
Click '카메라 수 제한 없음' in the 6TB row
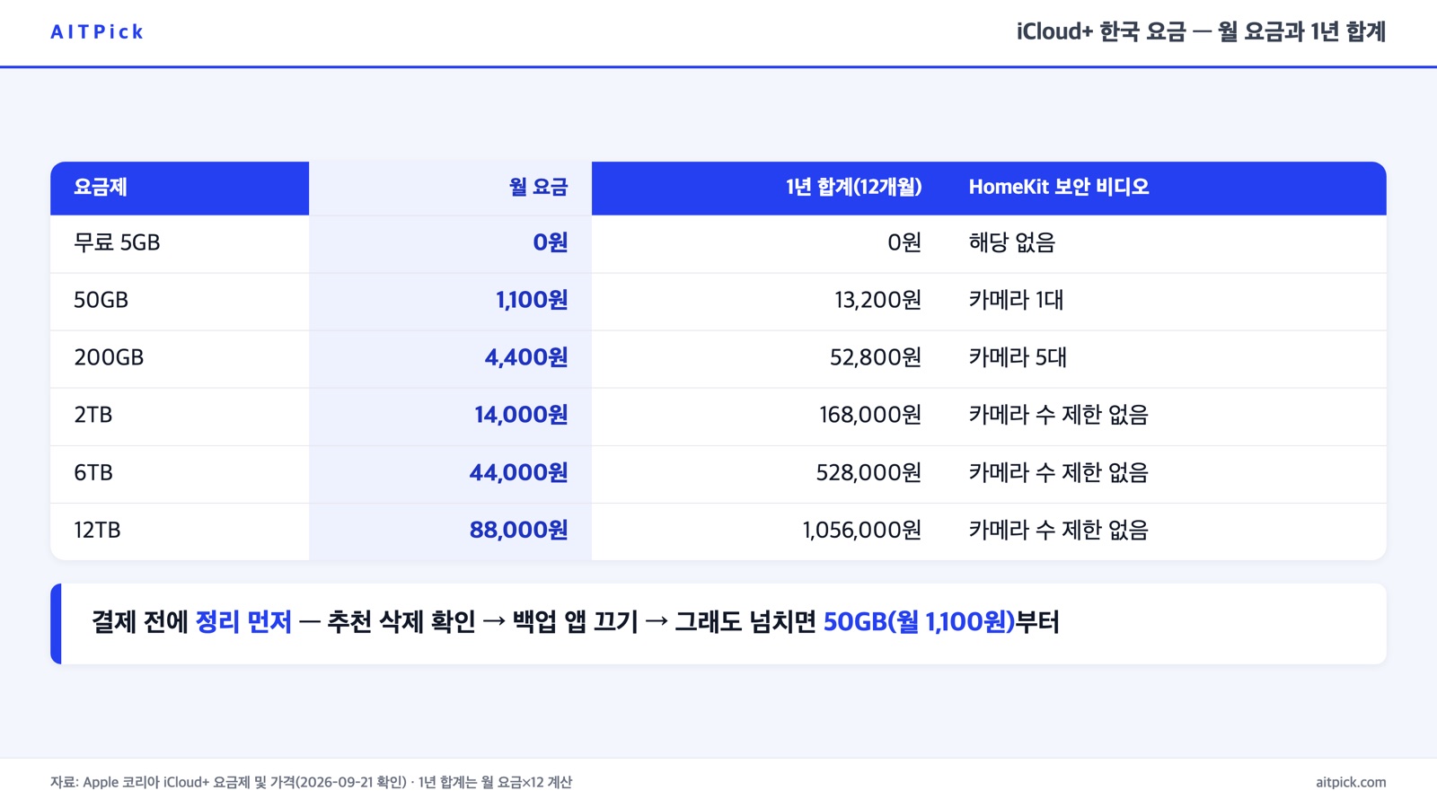[x=1059, y=472]
